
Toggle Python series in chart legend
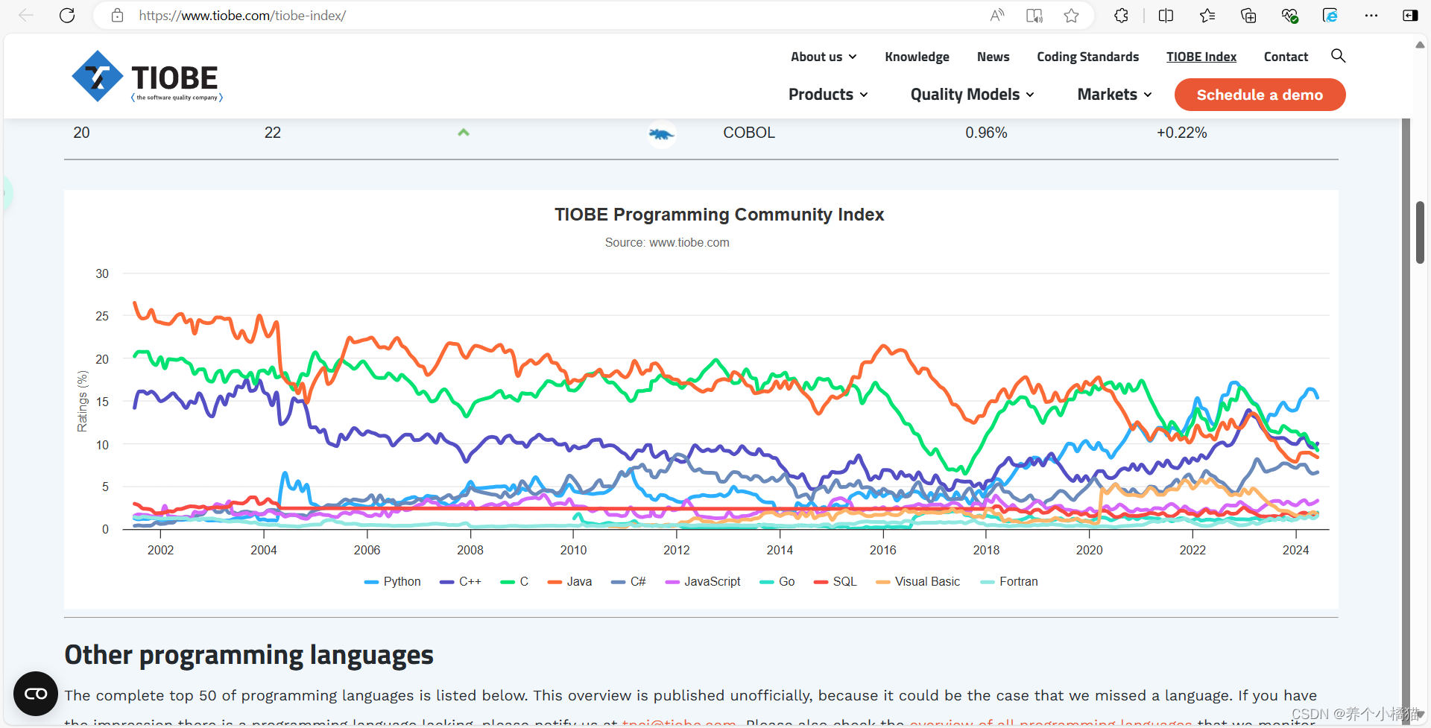pos(392,582)
